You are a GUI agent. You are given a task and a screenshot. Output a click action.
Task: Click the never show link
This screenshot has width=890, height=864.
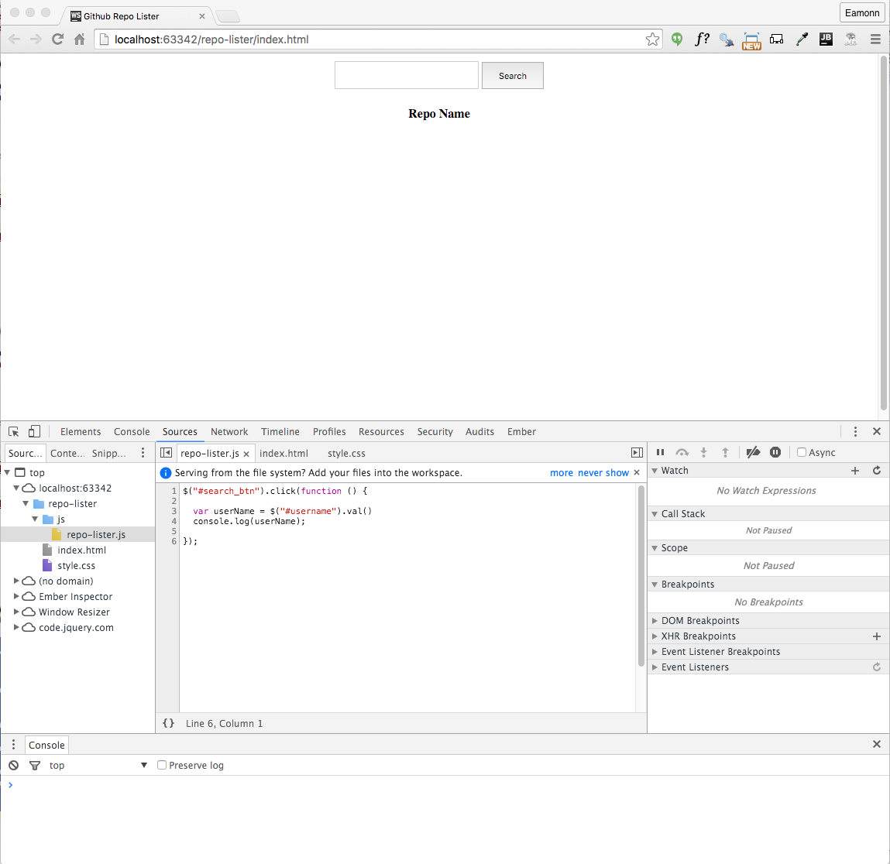click(x=603, y=473)
